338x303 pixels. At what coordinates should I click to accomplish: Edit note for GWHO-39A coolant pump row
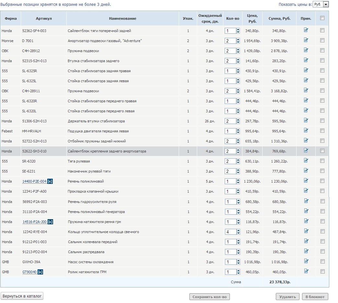[306, 262]
